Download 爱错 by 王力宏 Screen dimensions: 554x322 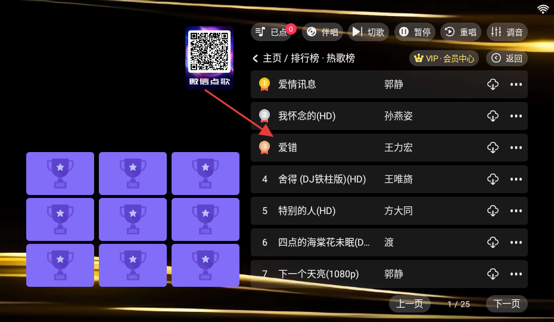(493, 147)
